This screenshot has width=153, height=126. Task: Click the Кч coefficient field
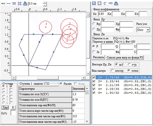(x=143, y=14)
